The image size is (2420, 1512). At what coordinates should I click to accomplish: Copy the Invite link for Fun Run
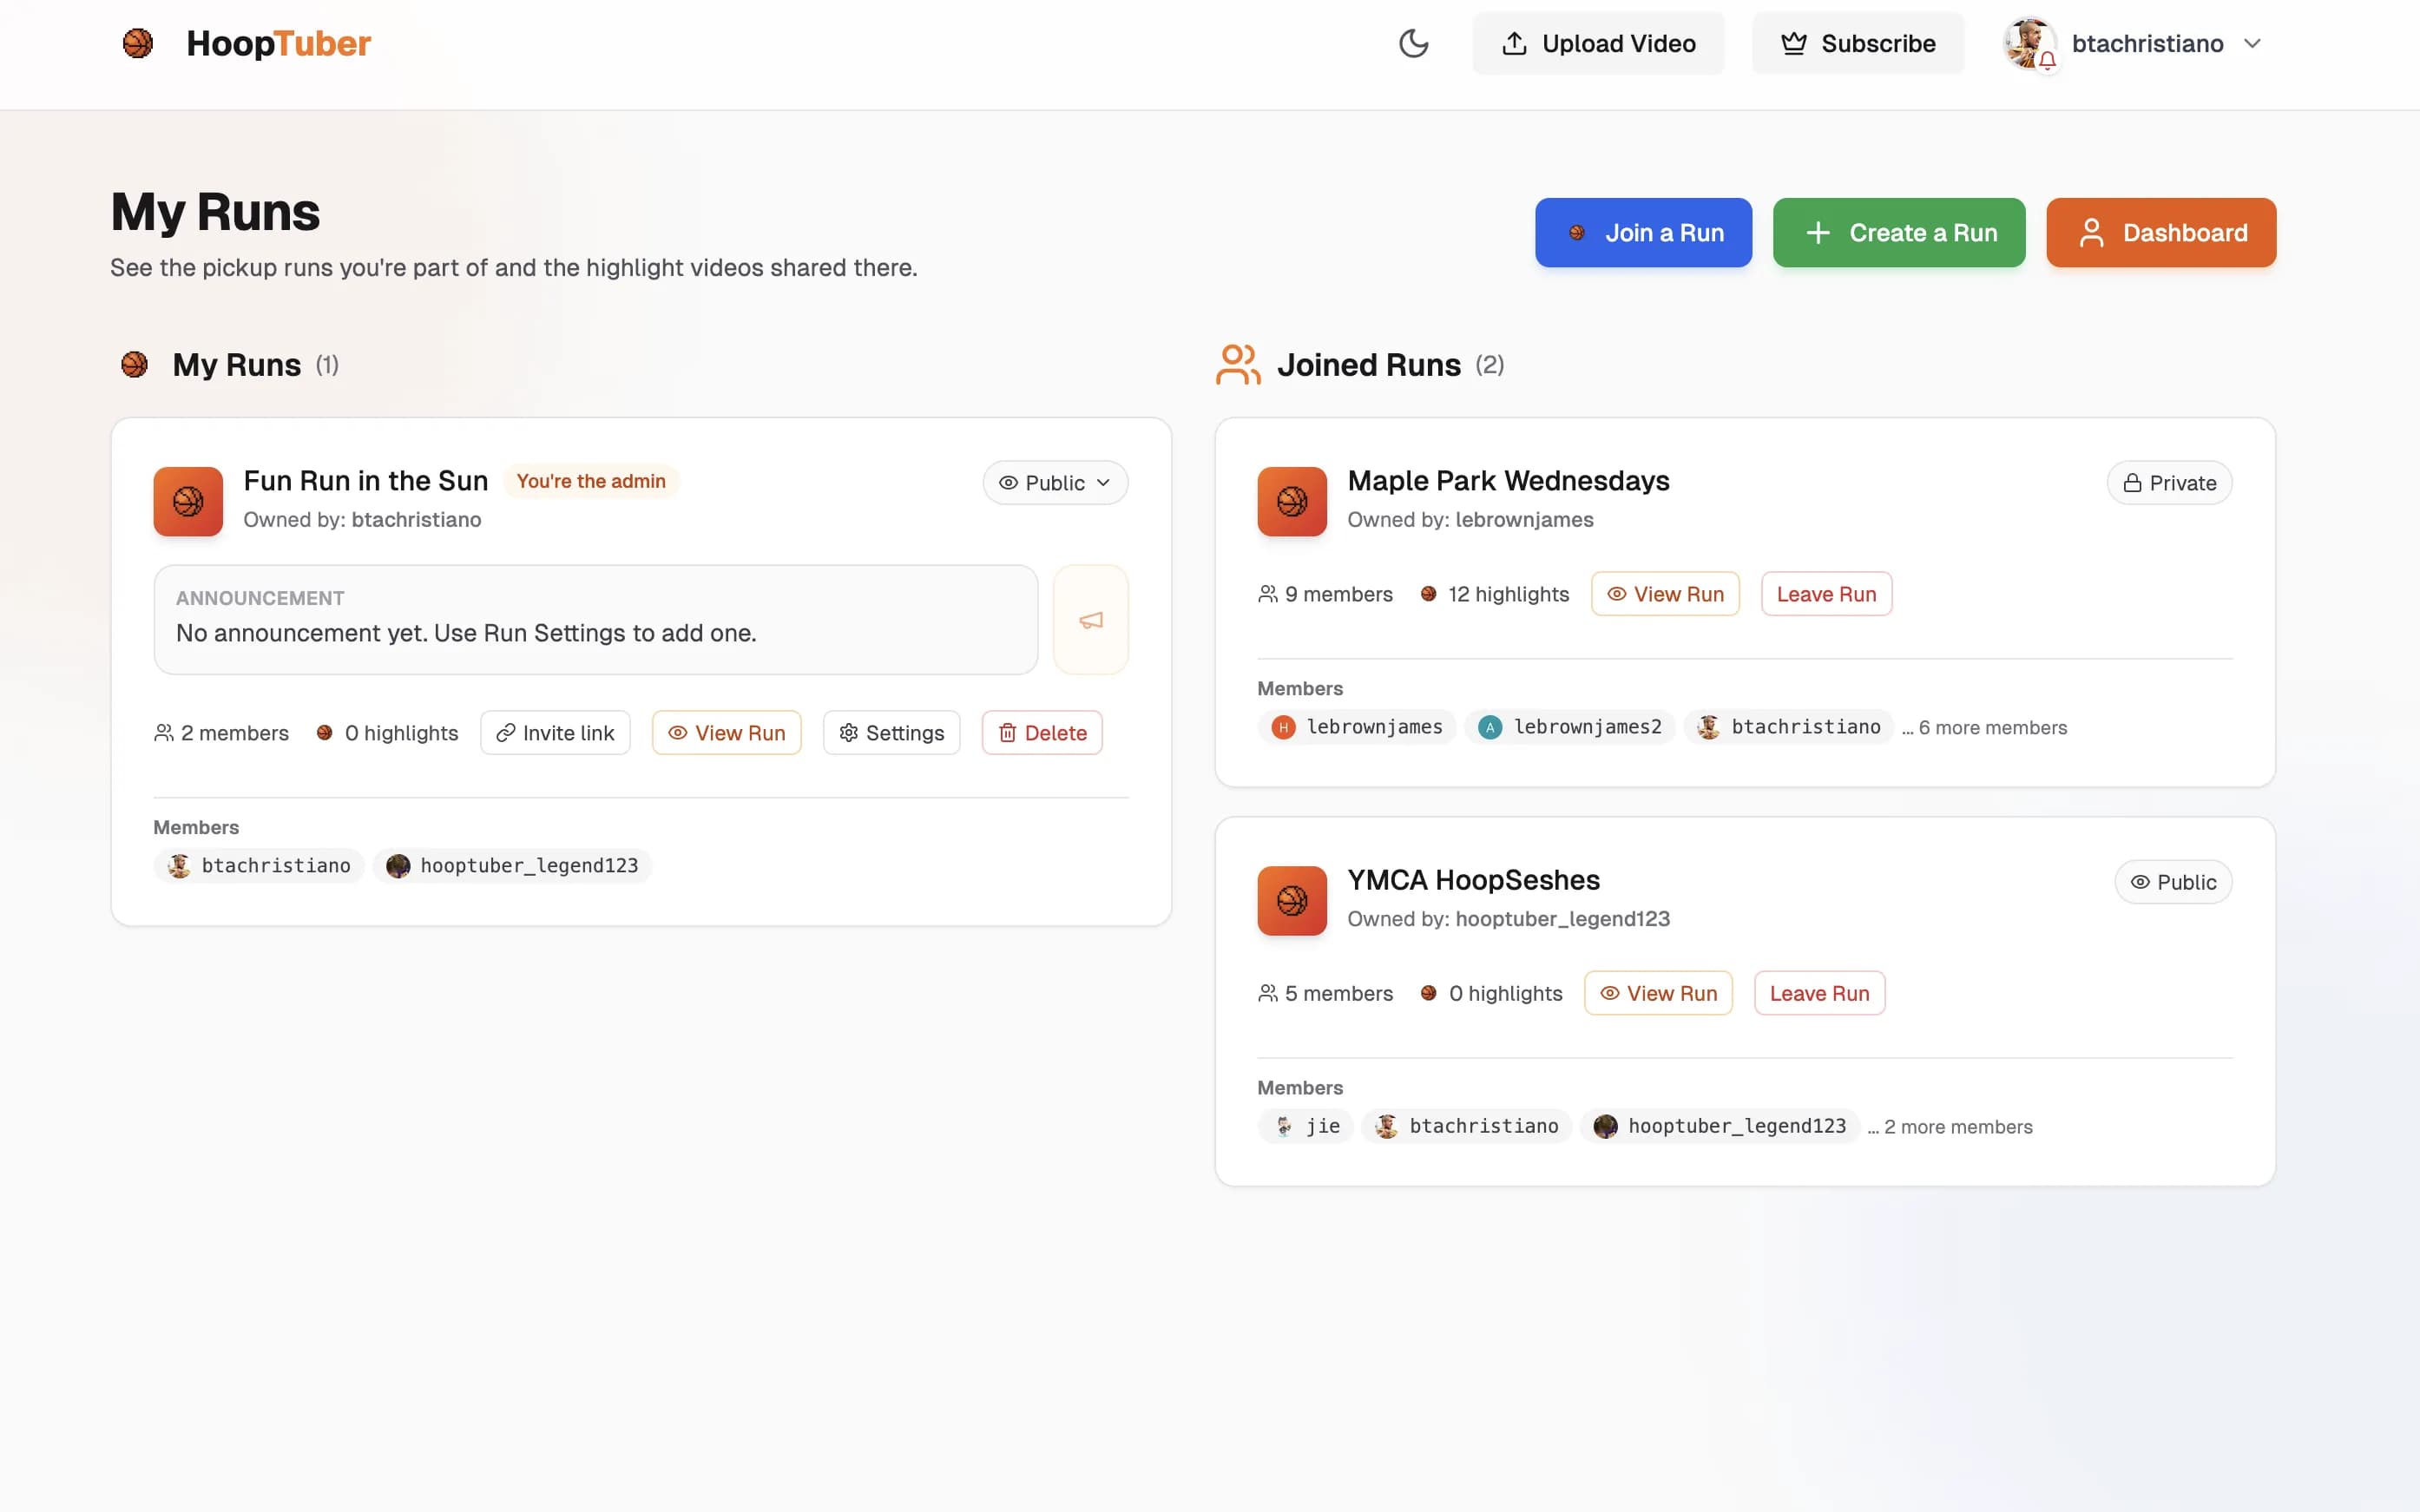coord(555,733)
